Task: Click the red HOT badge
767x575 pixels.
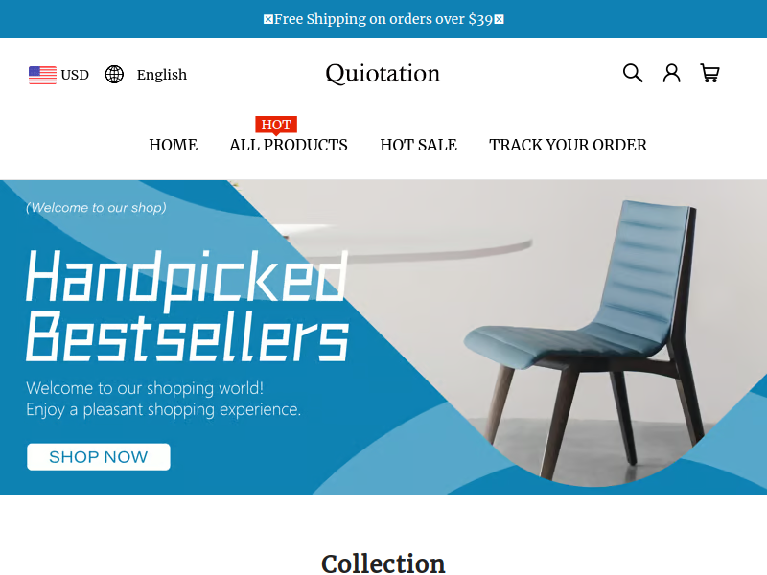Action: tap(276, 126)
